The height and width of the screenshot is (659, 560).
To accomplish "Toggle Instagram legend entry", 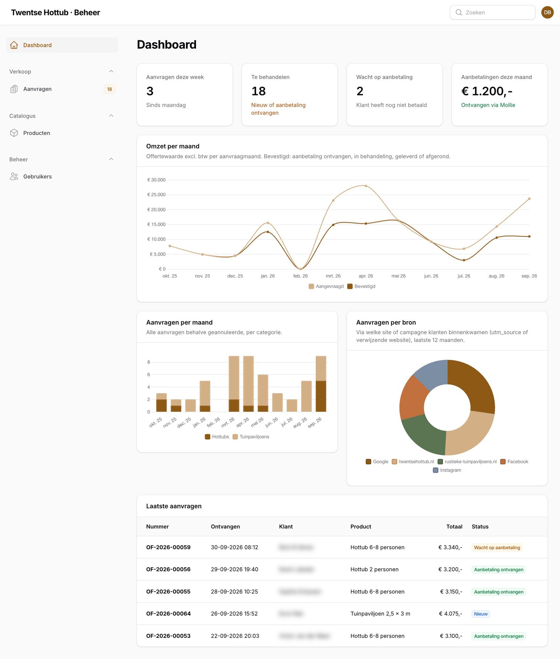I will [447, 470].
